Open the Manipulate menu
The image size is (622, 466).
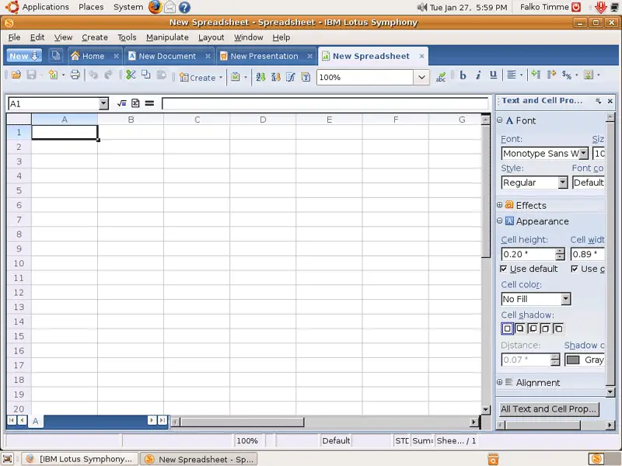tap(167, 37)
